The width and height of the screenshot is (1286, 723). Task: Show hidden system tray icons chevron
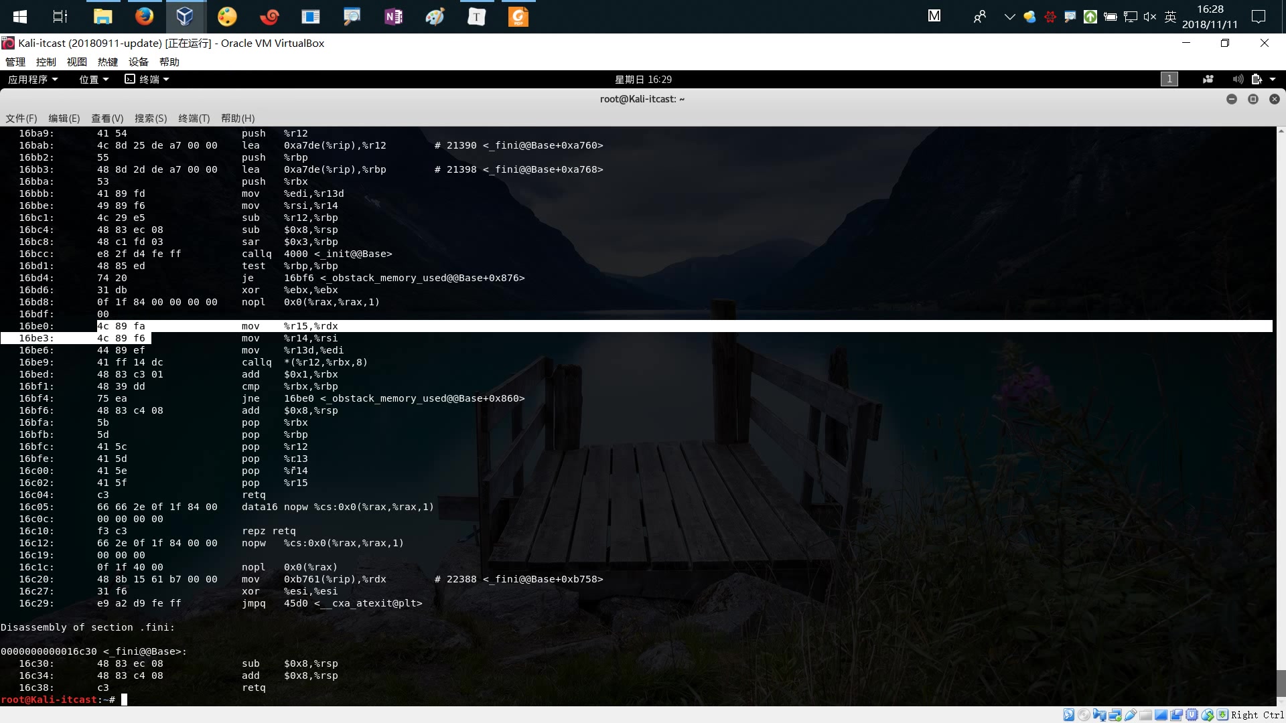pos(1009,16)
